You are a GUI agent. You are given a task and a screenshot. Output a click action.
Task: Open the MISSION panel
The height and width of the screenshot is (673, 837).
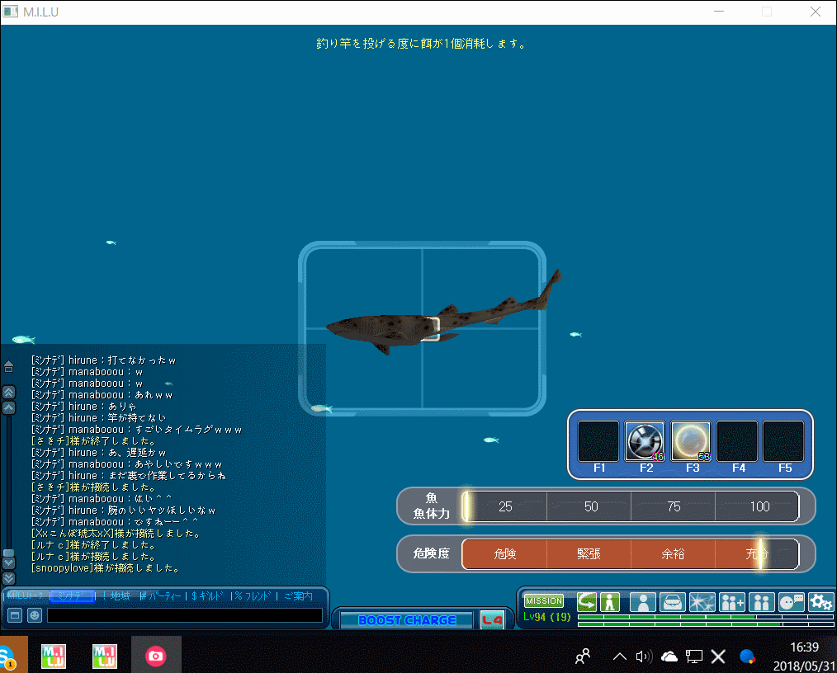tap(543, 601)
